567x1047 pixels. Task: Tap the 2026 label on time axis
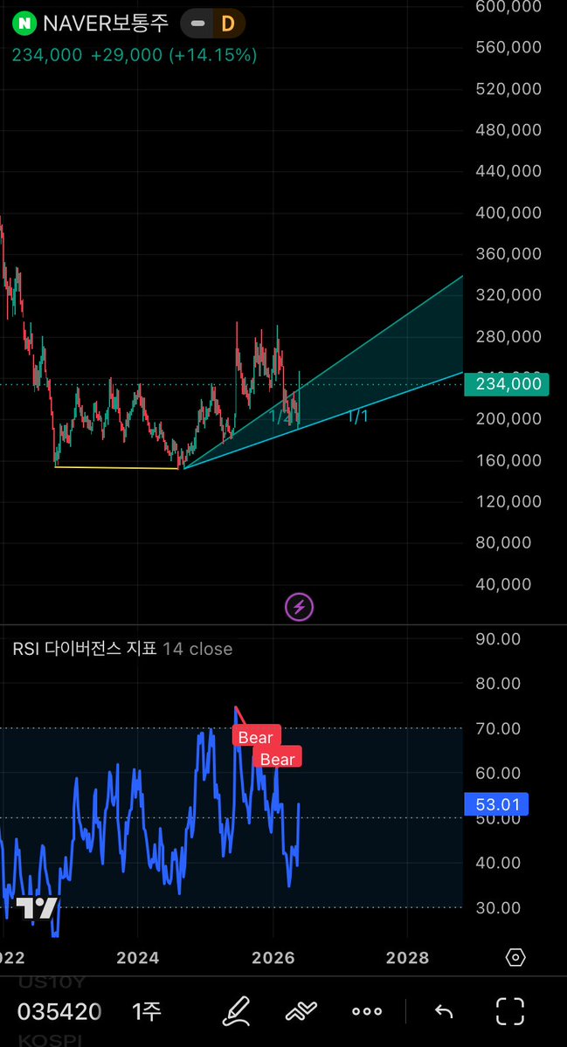click(273, 958)
